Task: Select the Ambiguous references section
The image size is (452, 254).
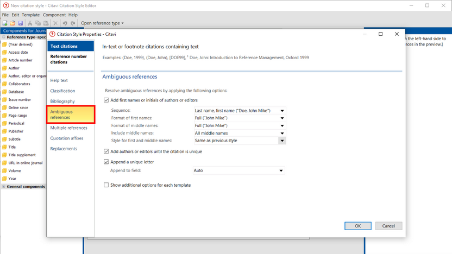Action: (x=71, y=115)
